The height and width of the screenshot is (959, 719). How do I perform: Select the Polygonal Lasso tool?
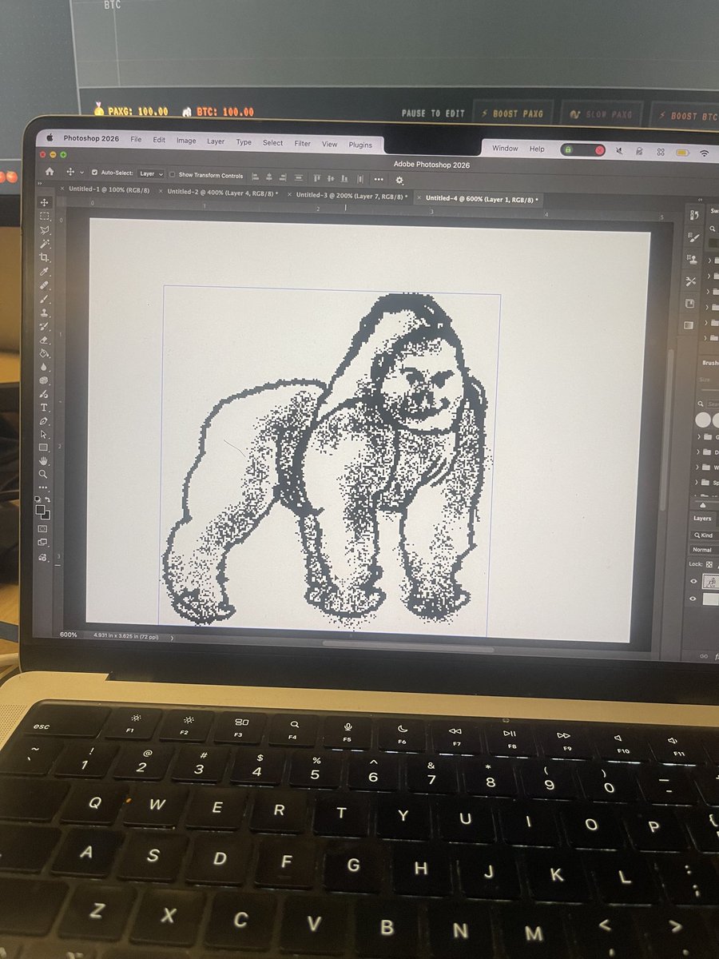(x=44, y=230)
